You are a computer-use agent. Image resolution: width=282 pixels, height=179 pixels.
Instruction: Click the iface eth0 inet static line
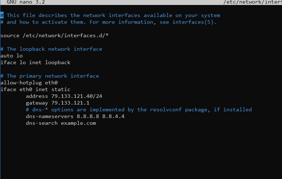35,89
